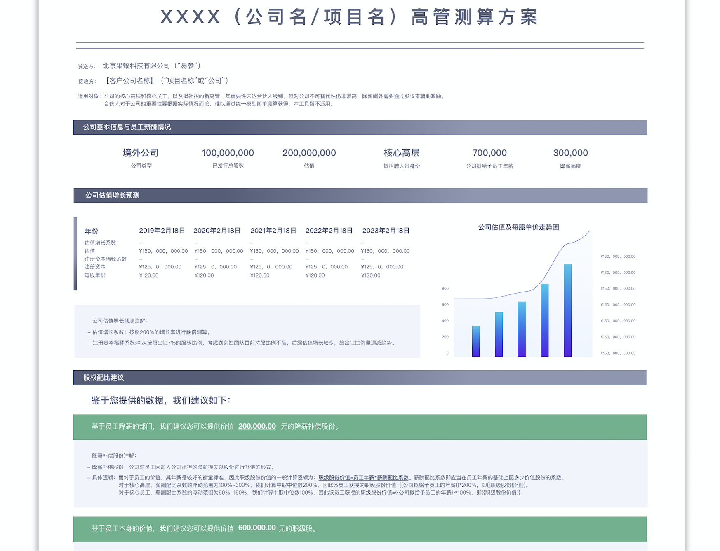
Task: Select the 700,000 annual salary value
Action: pos(489,153)
